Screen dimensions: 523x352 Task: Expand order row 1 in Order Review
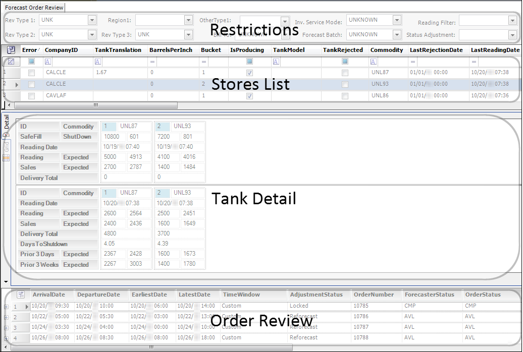[x=6, y=307]
